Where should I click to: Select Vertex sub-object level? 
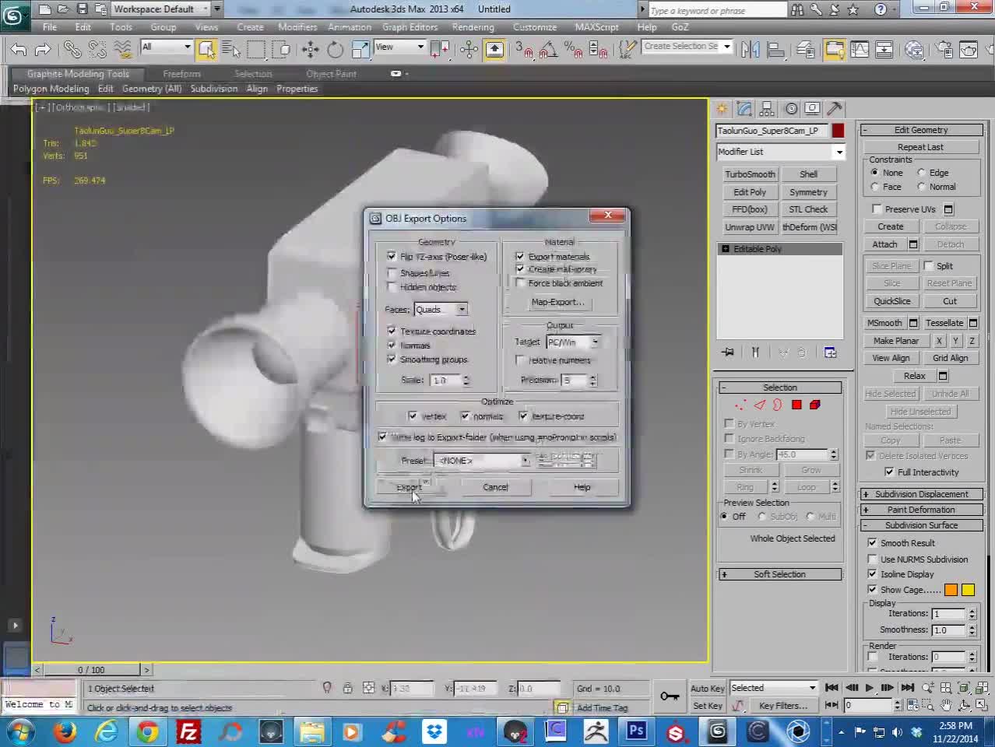pos(740,405)
